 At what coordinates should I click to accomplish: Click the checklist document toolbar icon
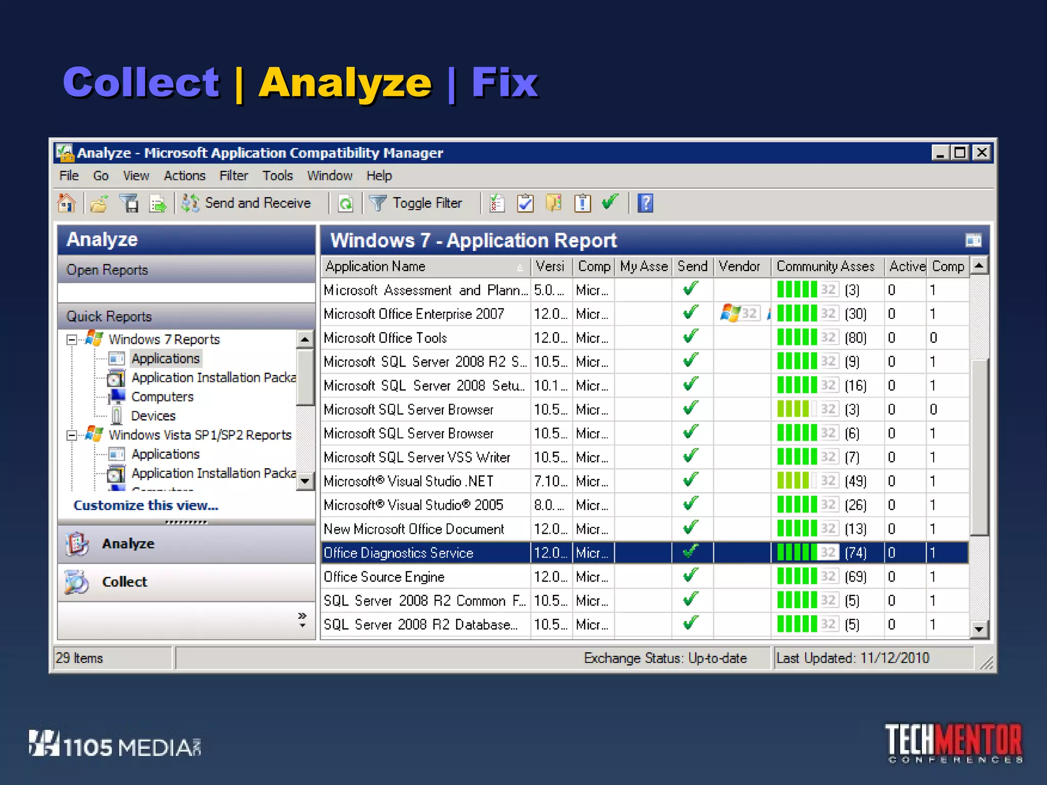click(496, 203)
